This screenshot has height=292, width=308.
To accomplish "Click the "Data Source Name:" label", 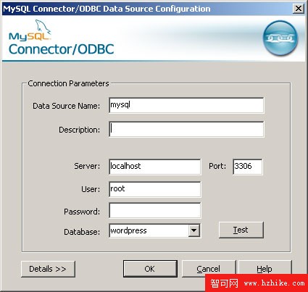I will [x=66, y=106].
